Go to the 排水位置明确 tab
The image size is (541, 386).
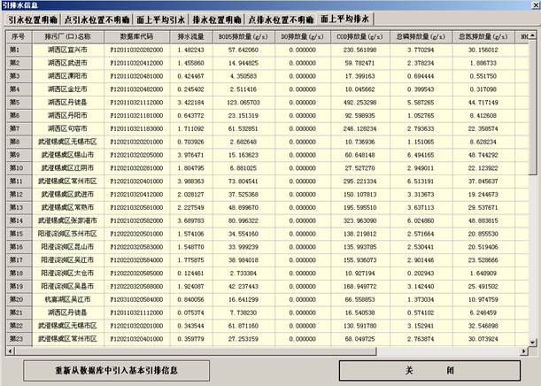click(216, 18)
